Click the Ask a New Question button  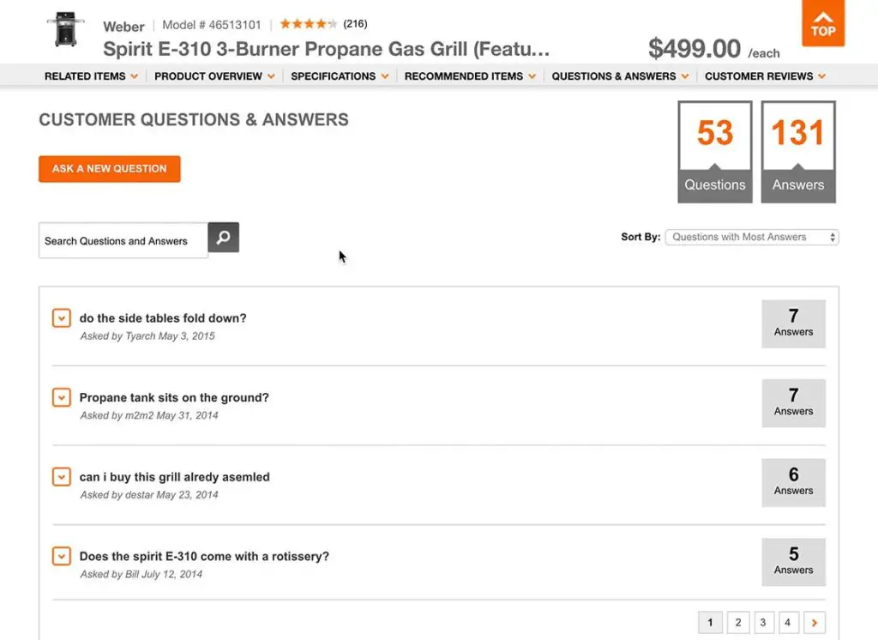point(109,169)
